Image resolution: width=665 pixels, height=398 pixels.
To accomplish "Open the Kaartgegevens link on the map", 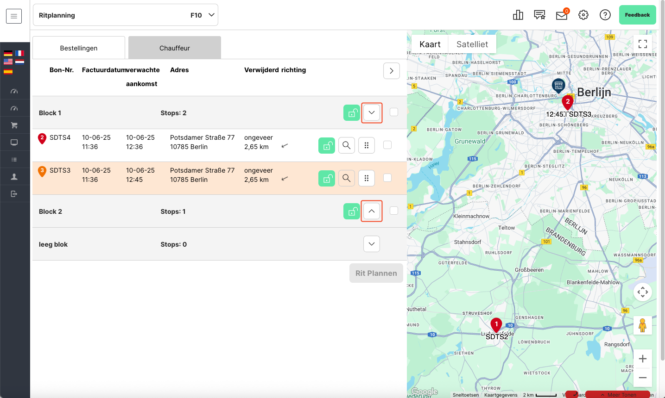I will (x=501, y=395).
